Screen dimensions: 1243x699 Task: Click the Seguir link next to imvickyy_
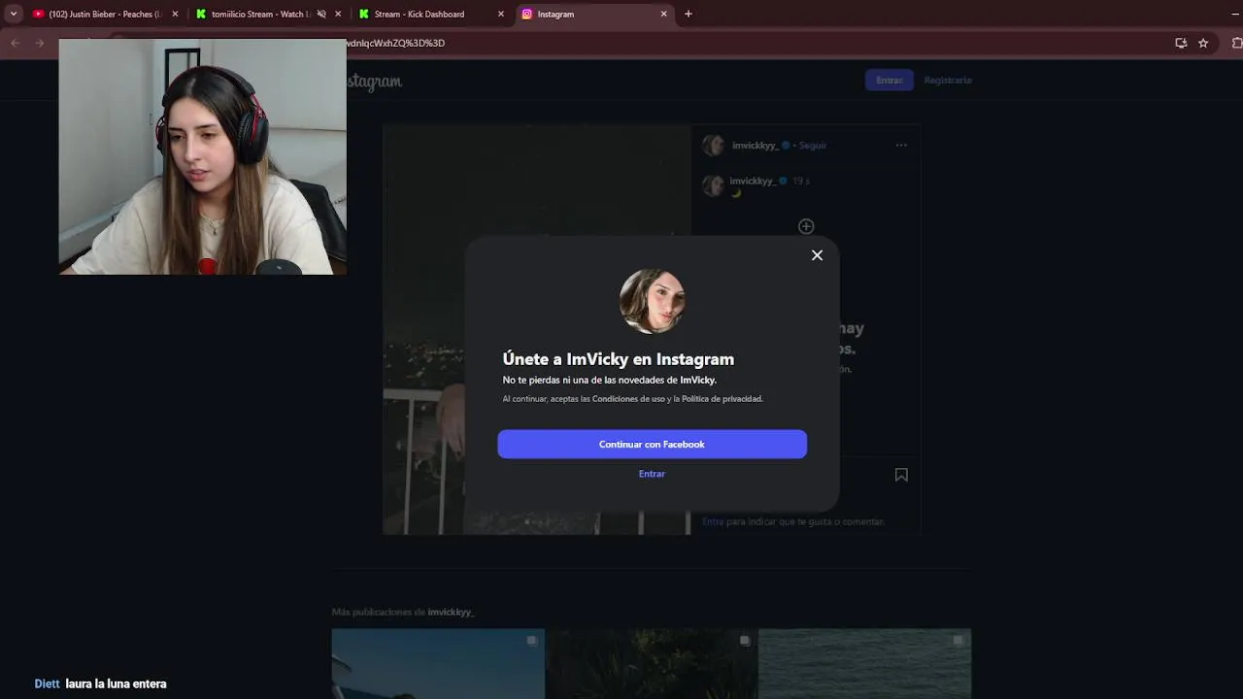point(813,146)
